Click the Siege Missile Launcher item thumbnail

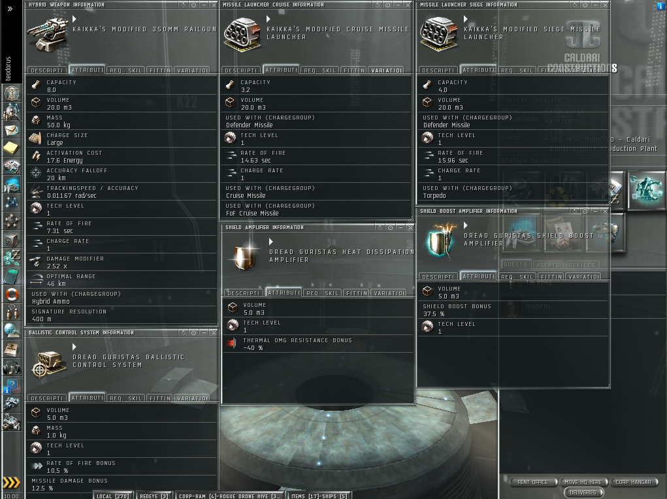point(438,34)
